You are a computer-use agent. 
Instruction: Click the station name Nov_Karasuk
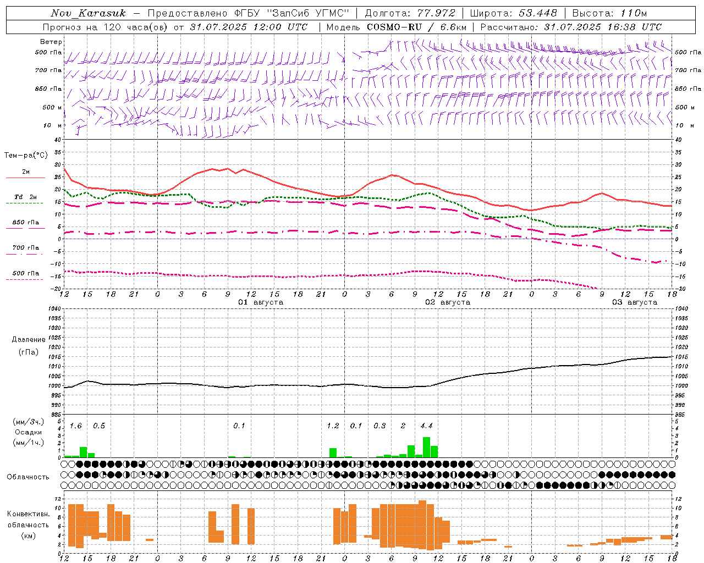(88, 13)
